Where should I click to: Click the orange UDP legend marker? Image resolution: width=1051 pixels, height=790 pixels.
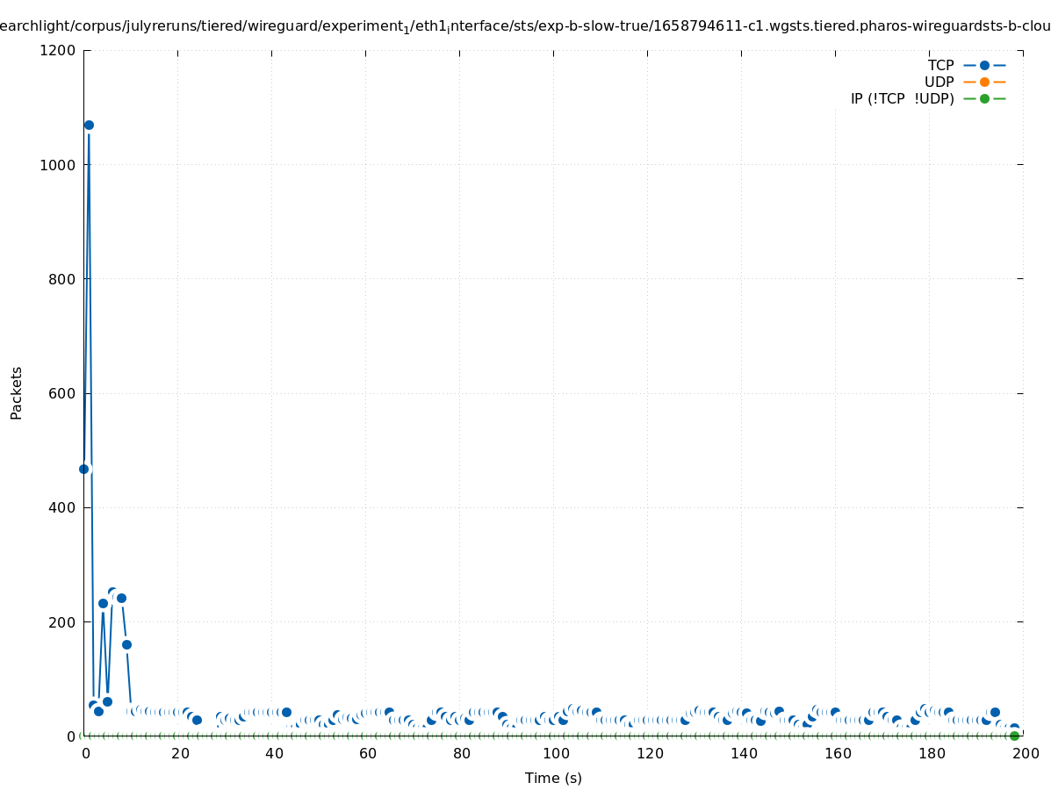(x=984, y=82)
